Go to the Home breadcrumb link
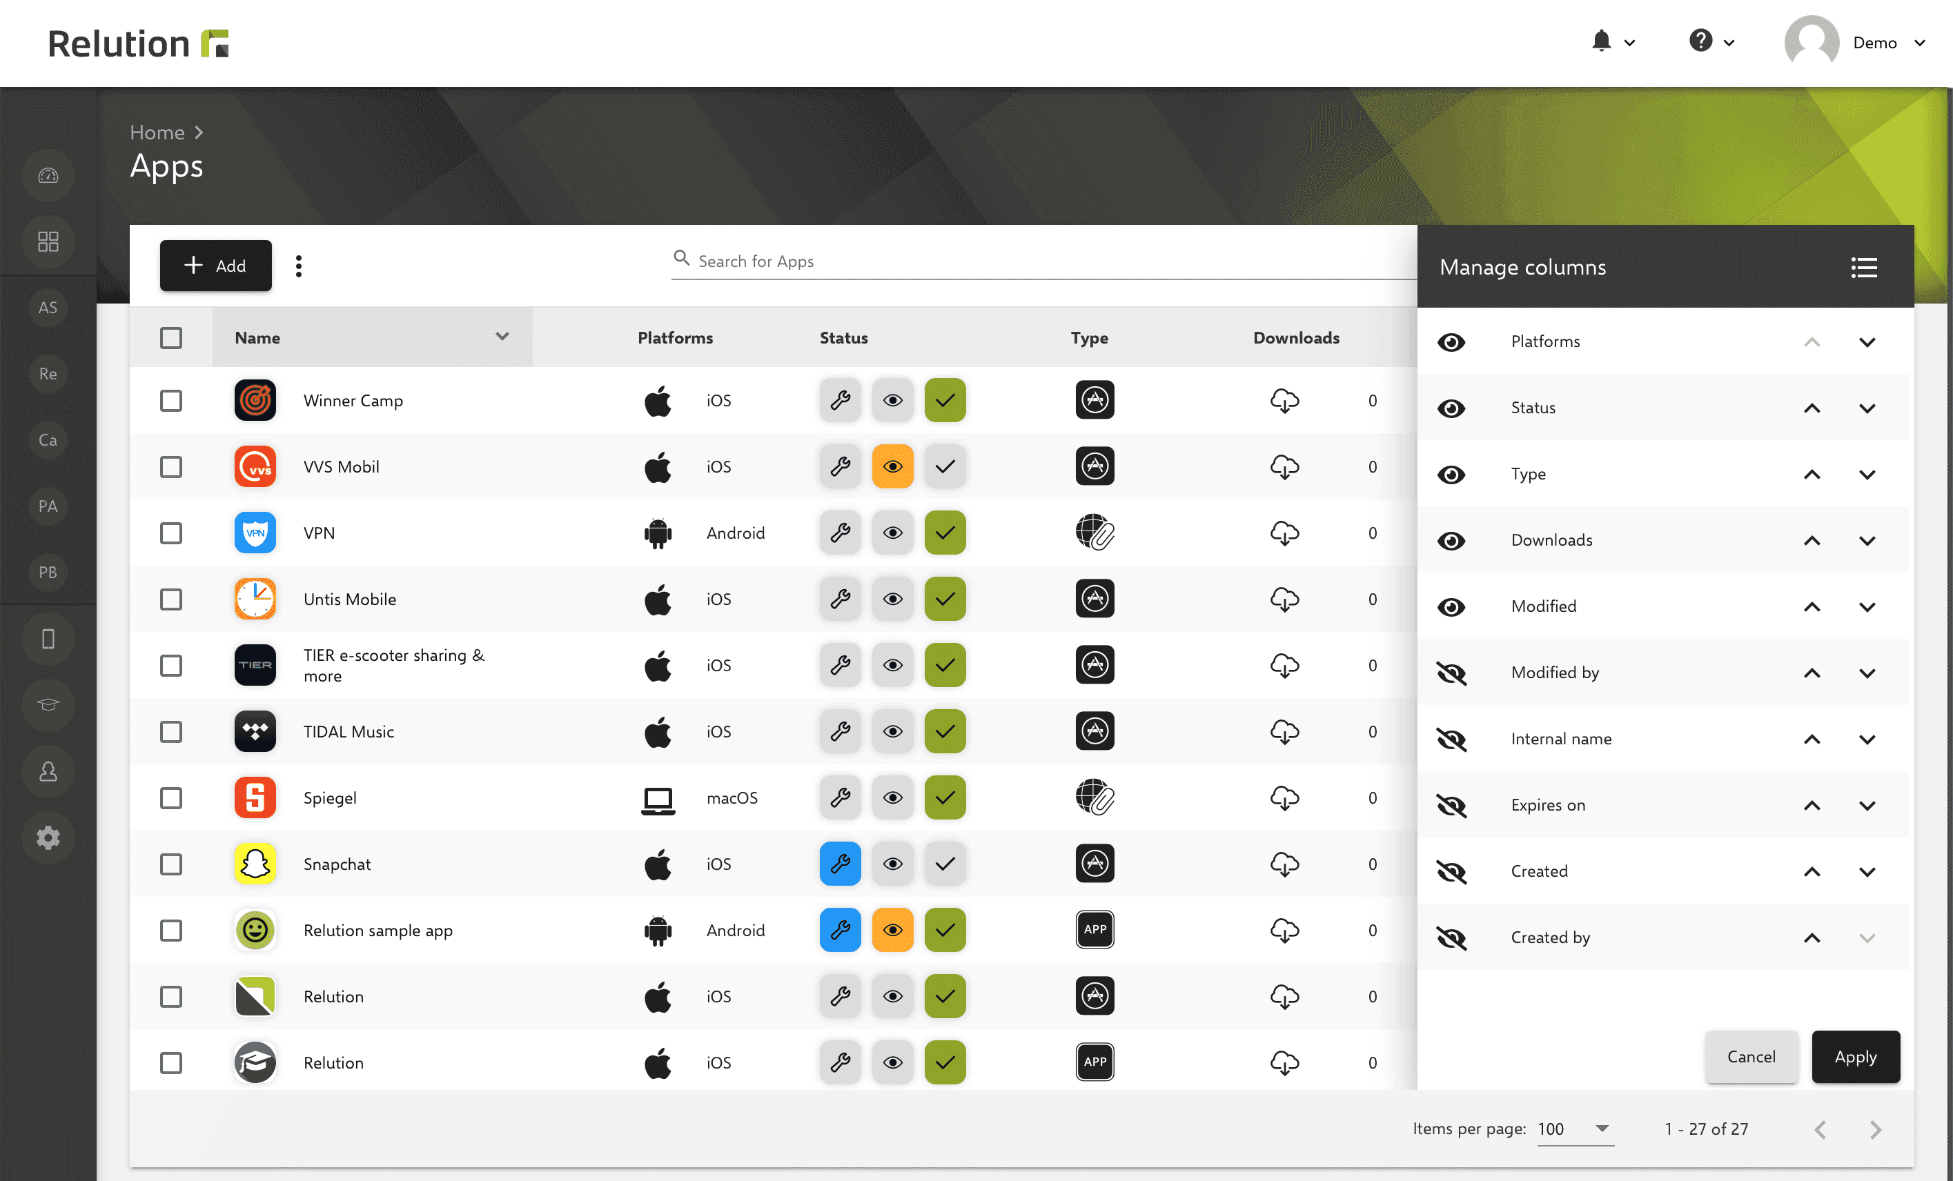 (x=157, y=132)
